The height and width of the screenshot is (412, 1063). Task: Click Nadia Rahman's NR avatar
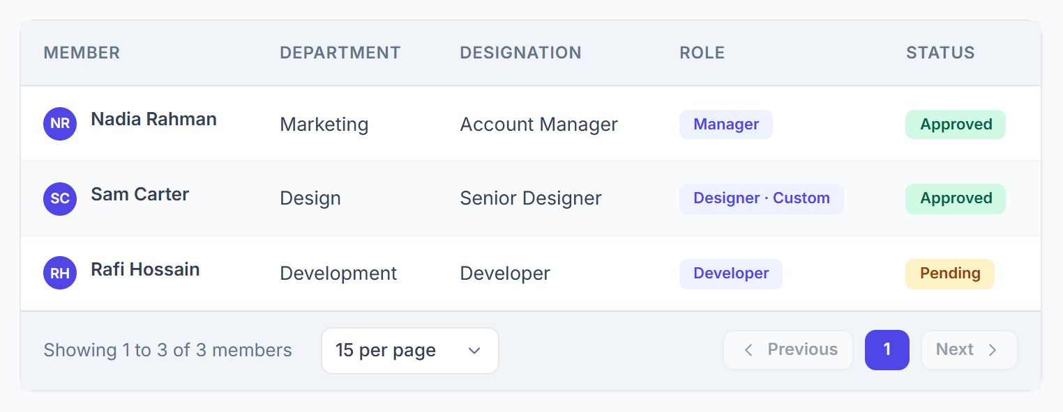pos(60,124)
